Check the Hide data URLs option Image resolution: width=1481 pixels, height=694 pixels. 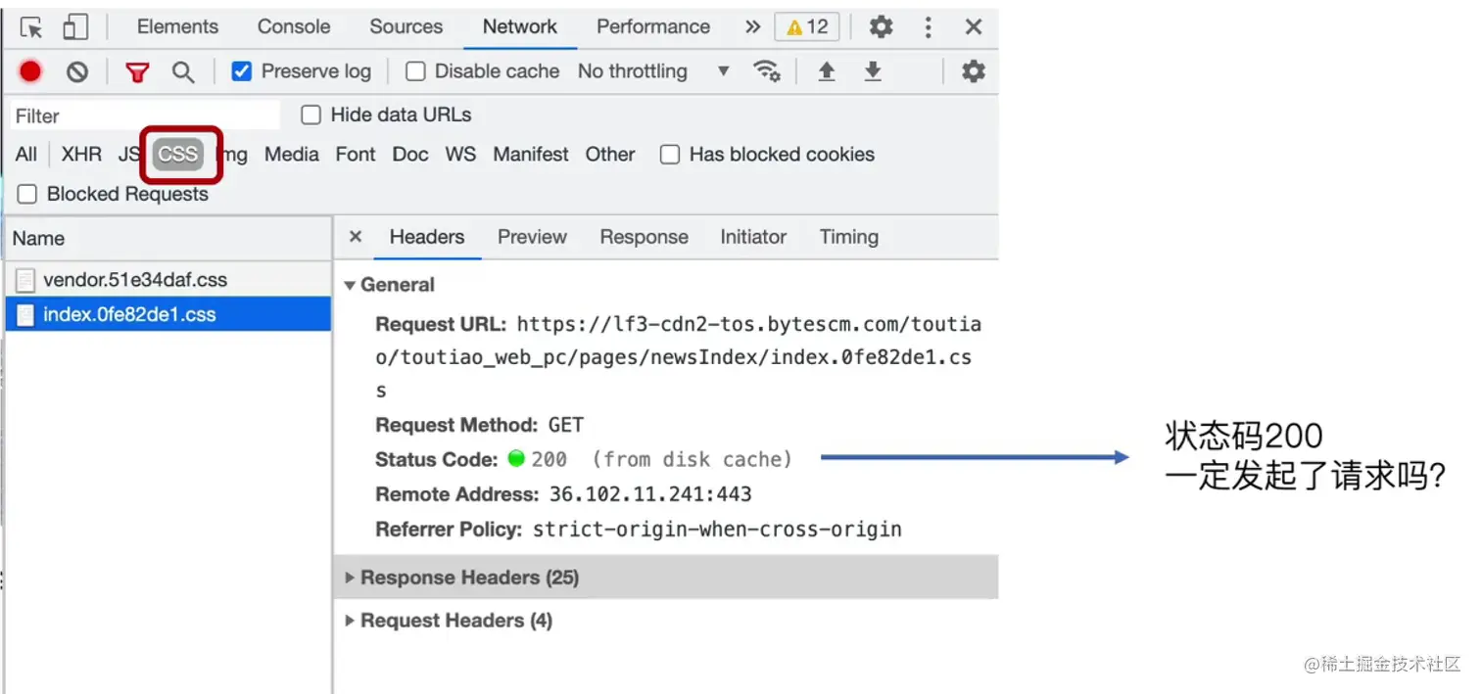click(x=311, y=116)
